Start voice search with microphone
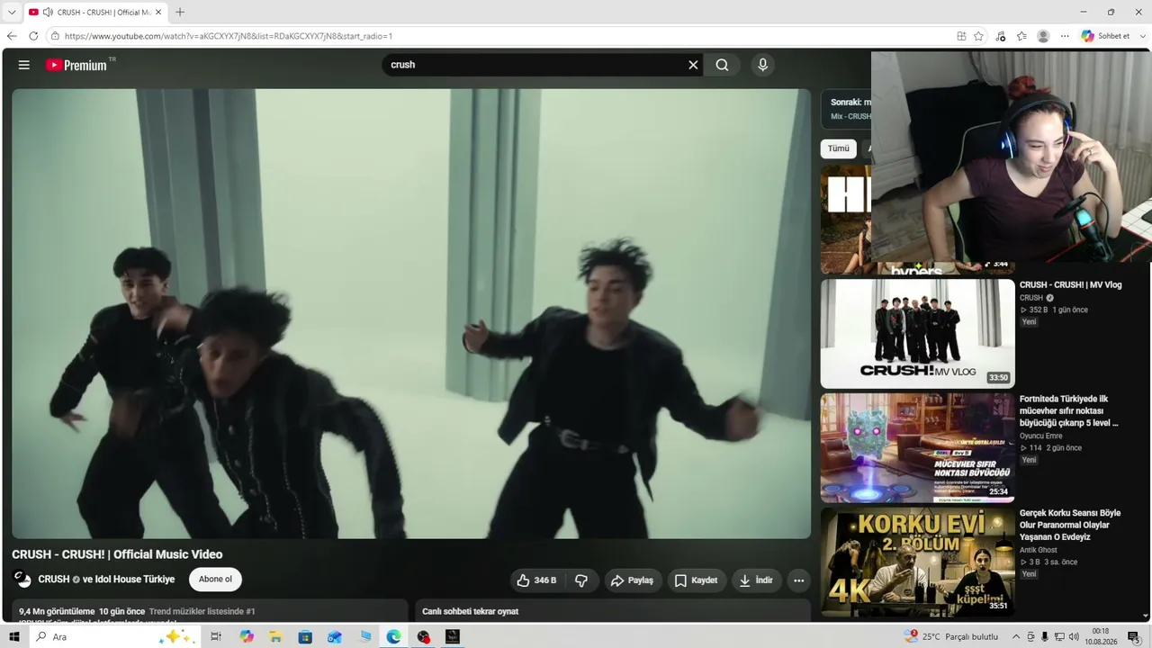Screen dimensions: 1152x648 point(762,65)
